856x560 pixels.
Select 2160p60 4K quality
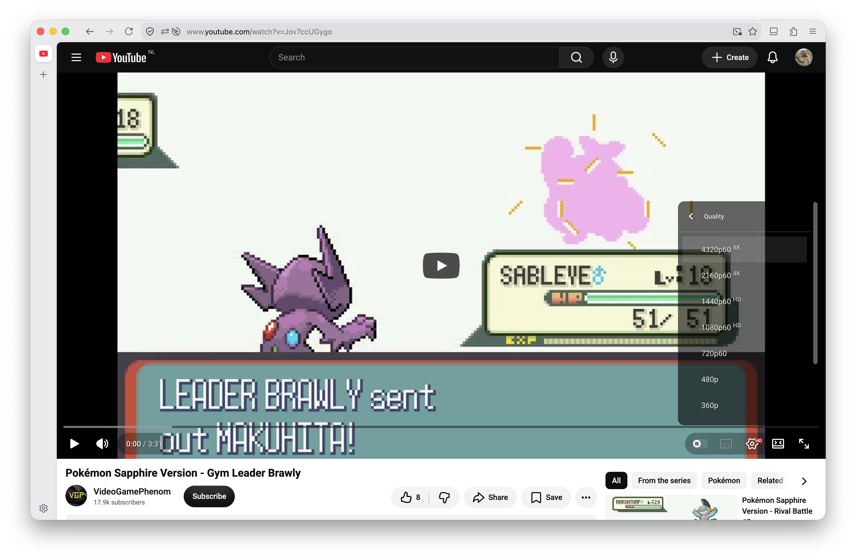point(744,275)
